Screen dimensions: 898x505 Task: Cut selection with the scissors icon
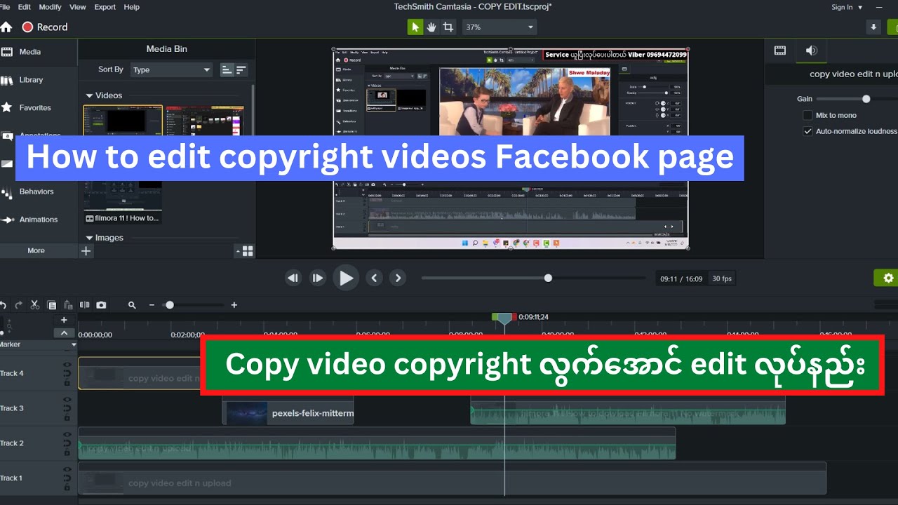[35, 305]
